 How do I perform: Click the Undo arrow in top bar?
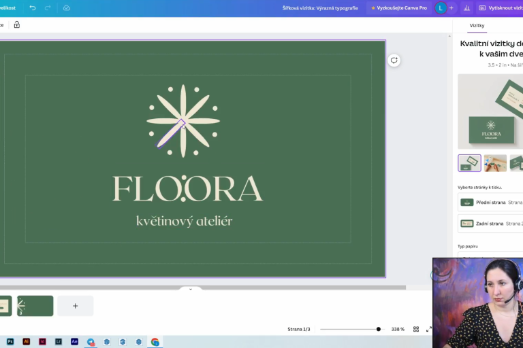pos(33,8)
